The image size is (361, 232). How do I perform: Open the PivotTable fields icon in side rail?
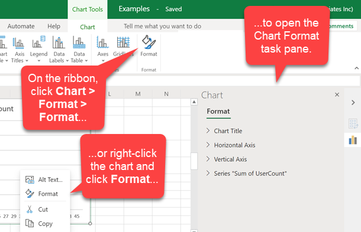(x=353, y=123)
